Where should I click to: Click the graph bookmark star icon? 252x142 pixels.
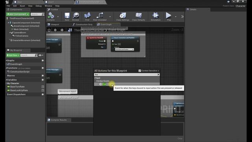pyautogui.click(x=49, y=30)
